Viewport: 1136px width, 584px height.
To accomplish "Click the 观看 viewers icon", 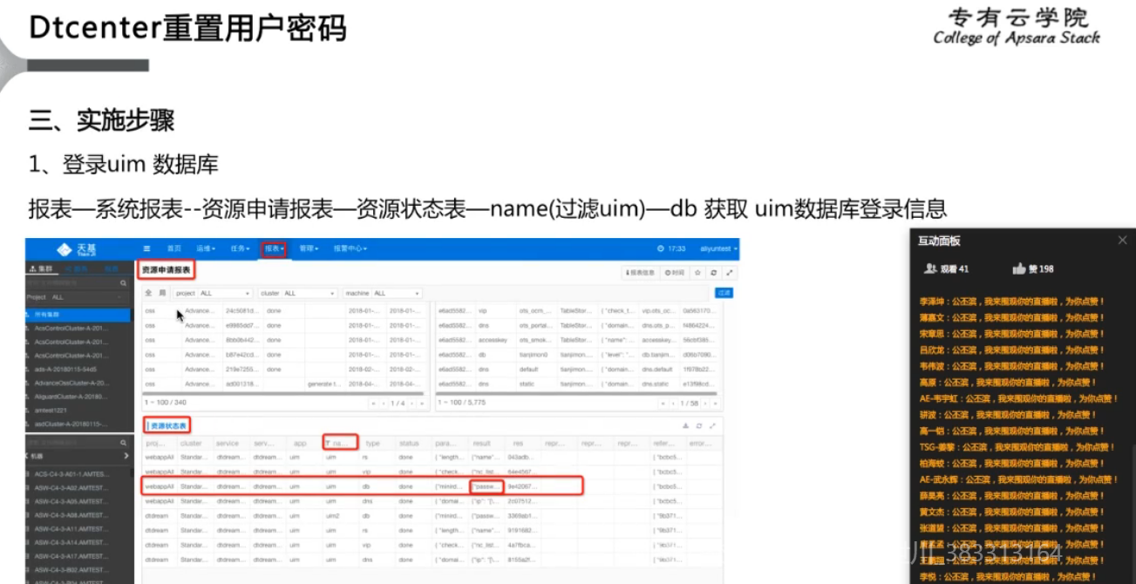I will tap(931, 268).
